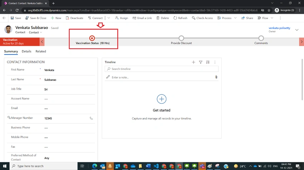Click the Search timeline box
This screenshot has height=170, width=304.
point(162,69)
